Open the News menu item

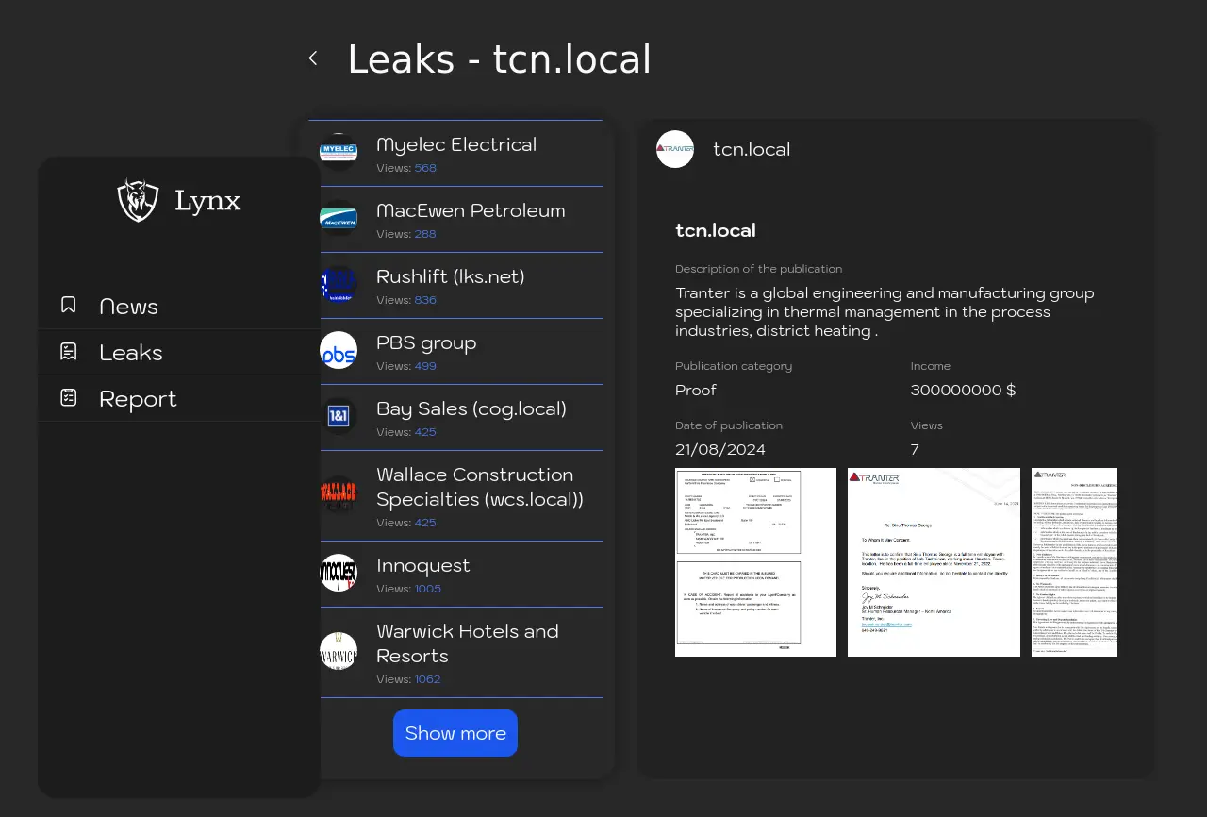[128, 307]
